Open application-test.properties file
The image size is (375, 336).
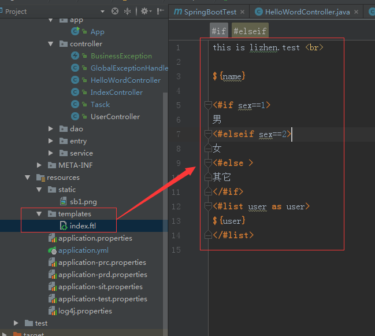click(x=103, y=299)
